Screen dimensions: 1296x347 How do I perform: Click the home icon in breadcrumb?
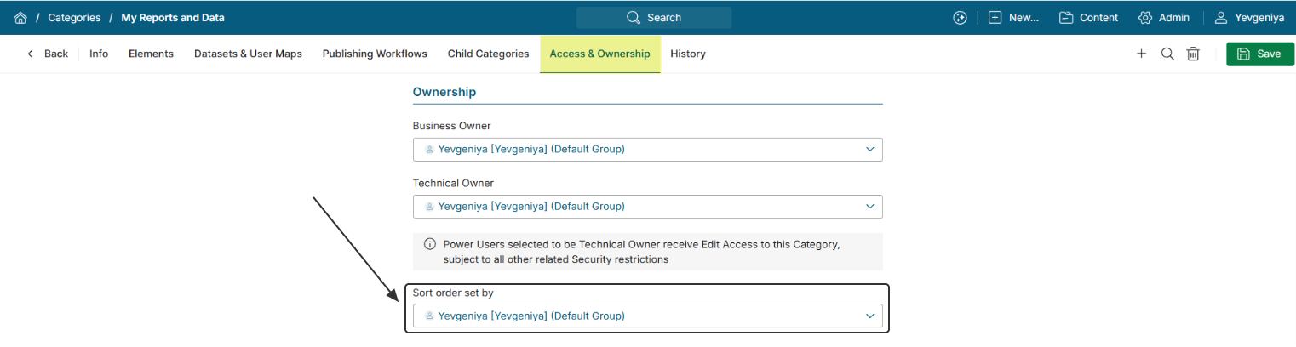pyautogui.click(x=20, y=18)
